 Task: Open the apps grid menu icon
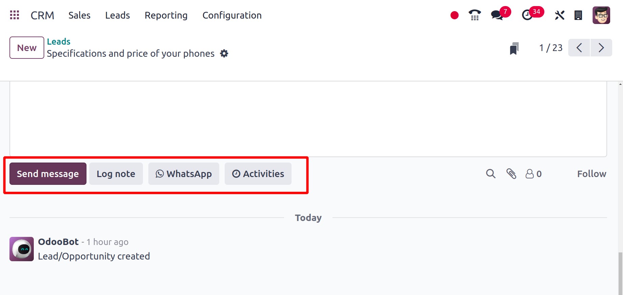tap(15, 15)
